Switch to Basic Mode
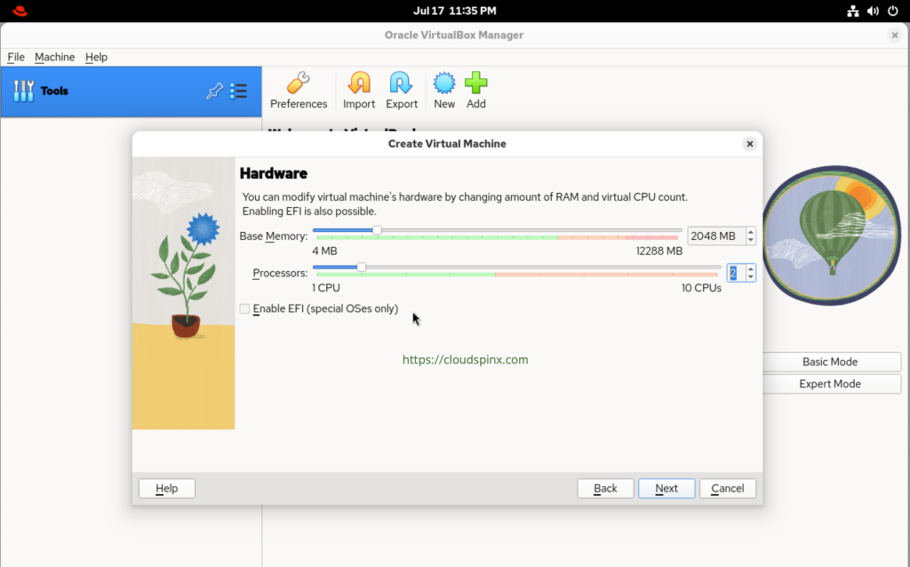Viewport: 910px width, 567px height. [830, 362]
